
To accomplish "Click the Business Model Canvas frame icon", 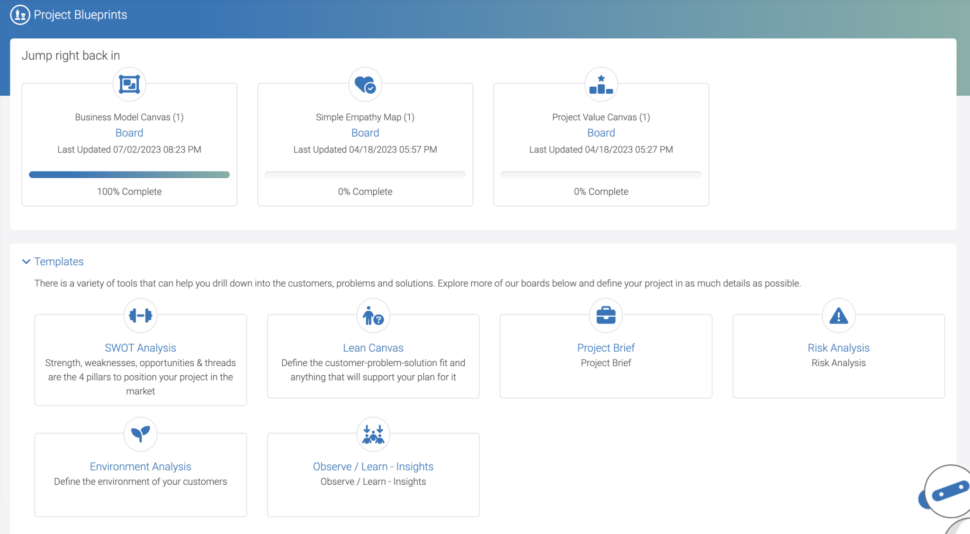I will (129, 84).
